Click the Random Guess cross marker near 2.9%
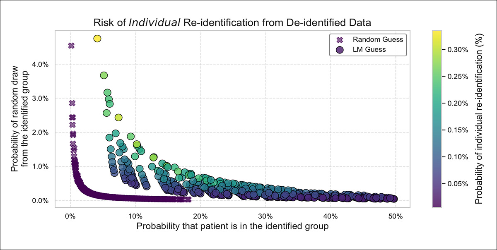This screenshot has width=497, height=250. (x=72, y=103)
